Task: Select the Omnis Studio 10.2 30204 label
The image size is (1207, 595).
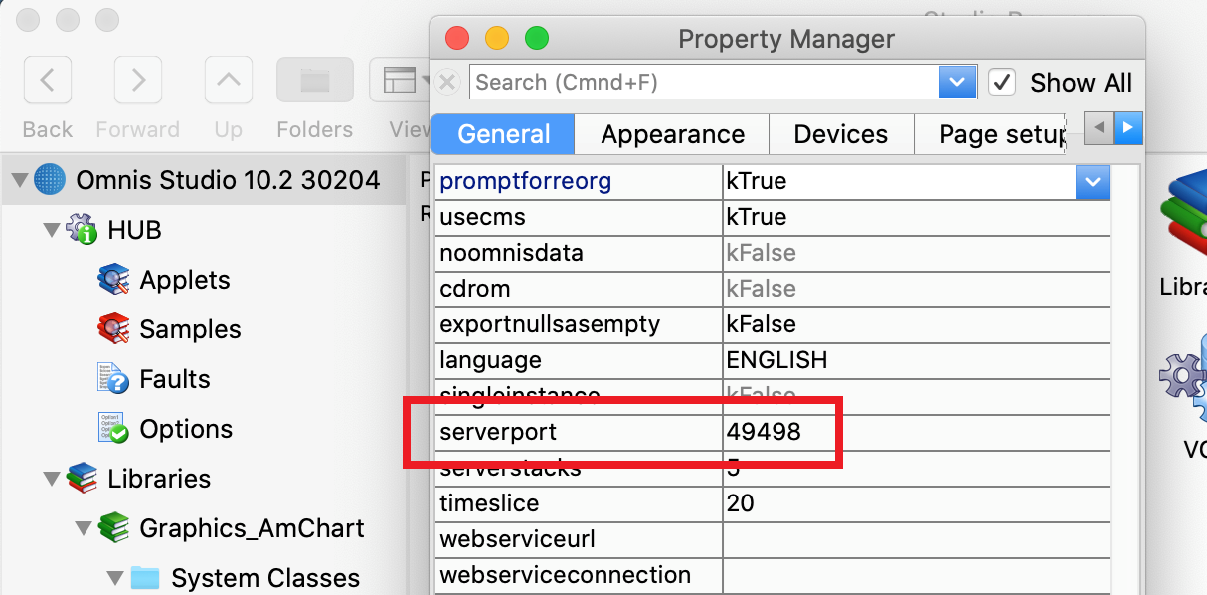Action: click(228, 180)
